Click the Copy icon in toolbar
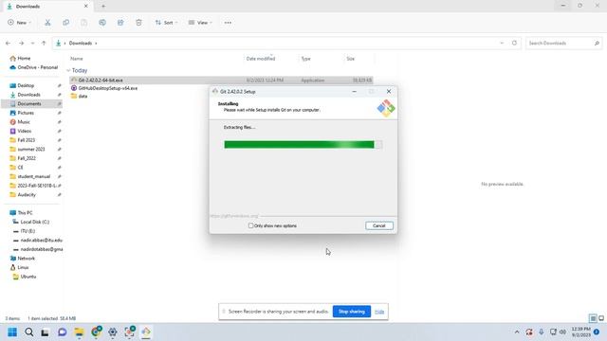 (66, 23)
